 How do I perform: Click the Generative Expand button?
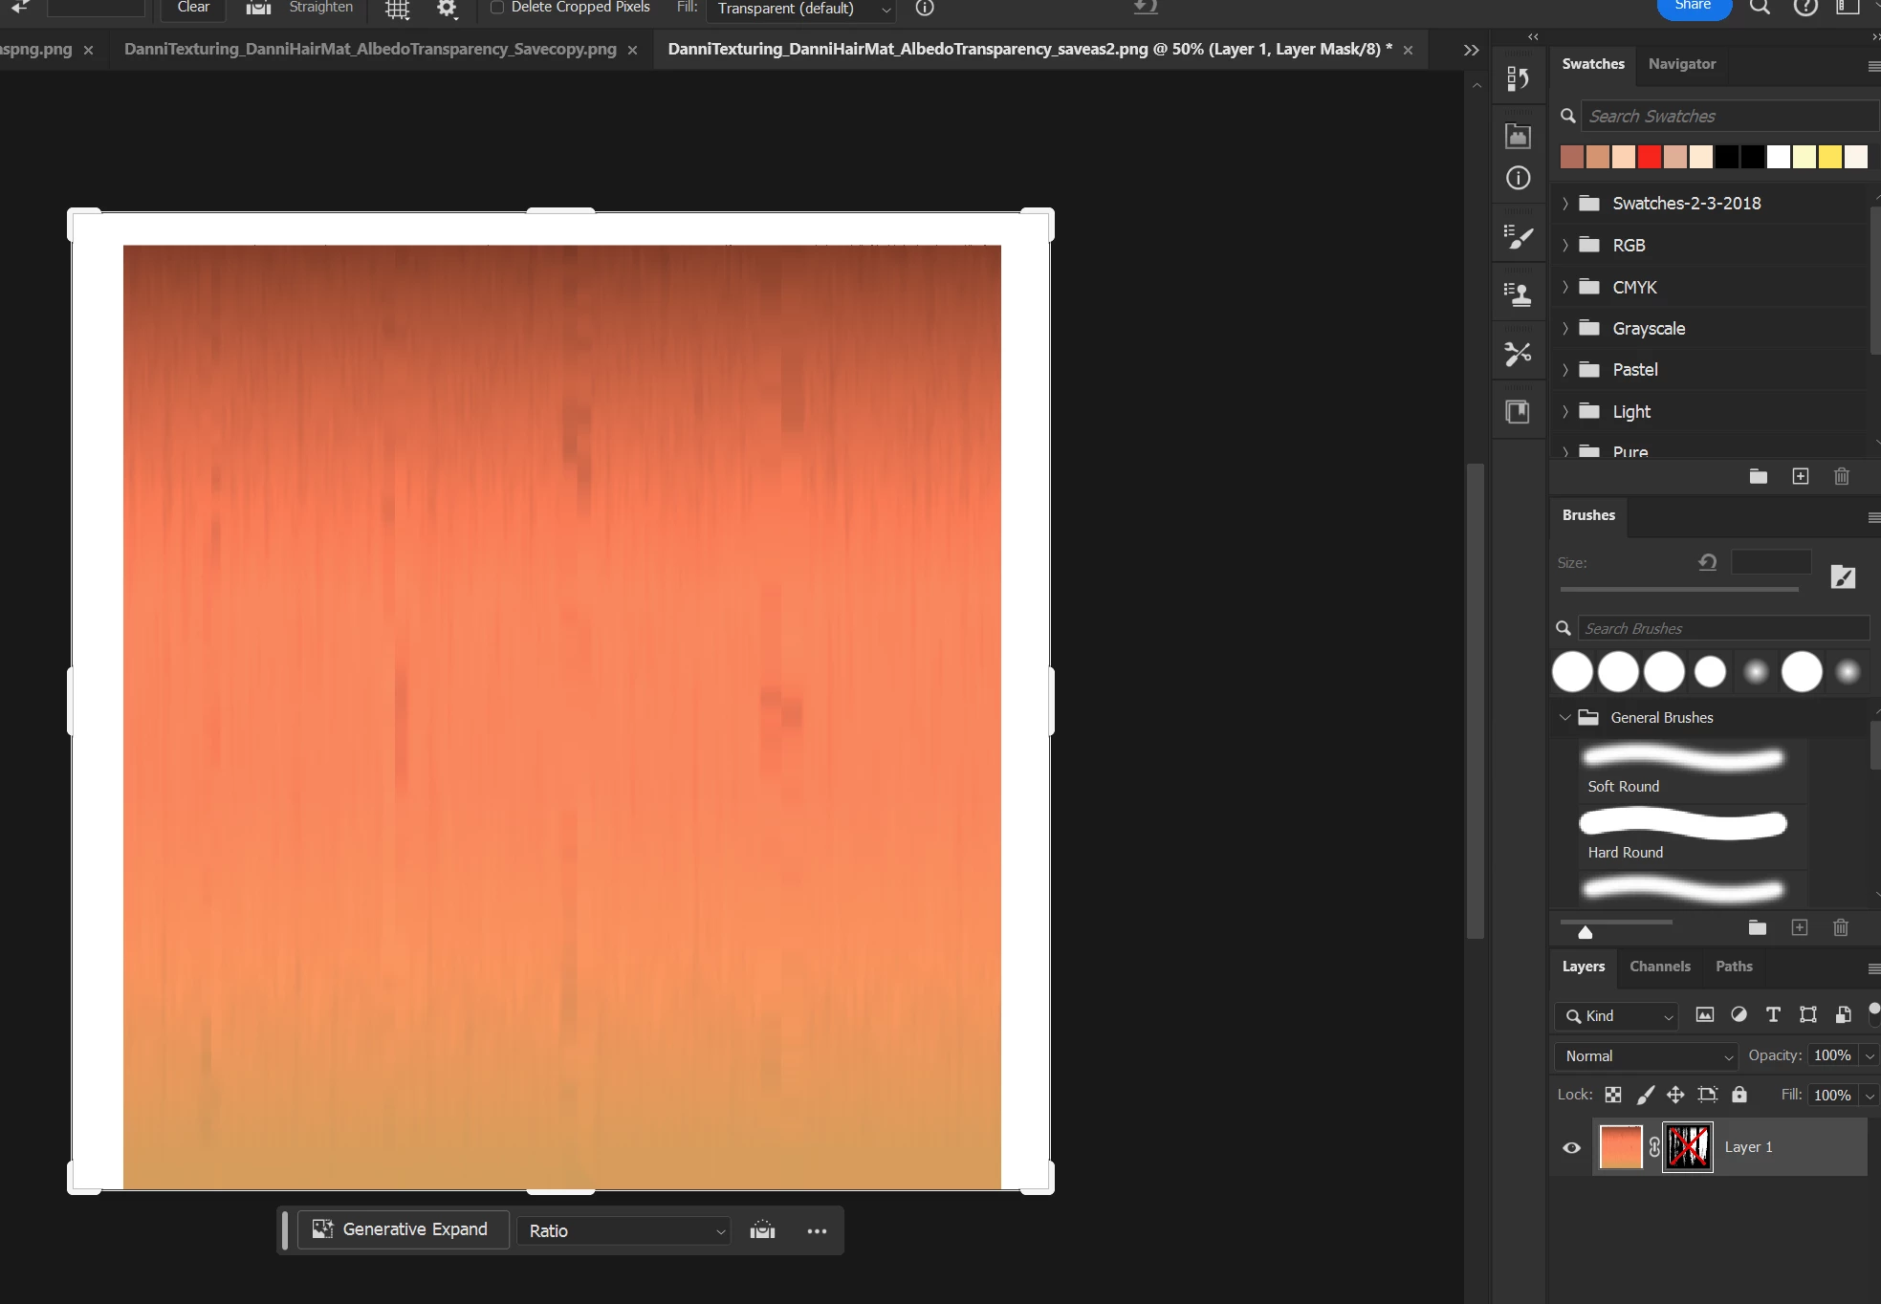coord(402,1229)
